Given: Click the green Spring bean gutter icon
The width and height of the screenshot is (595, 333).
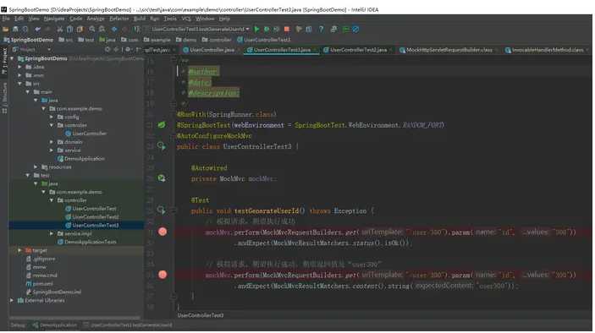Looking at the screenshot, I should 162,124.
